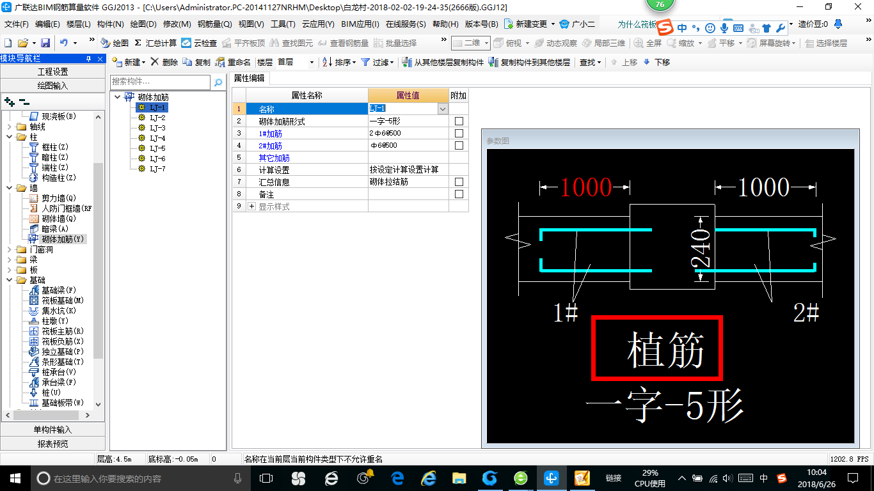The image size is (874, 491).
Task: Move component down with 下移
Action: (x=656, y=62)
